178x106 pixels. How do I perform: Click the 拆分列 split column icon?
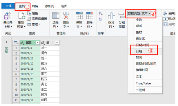112,15
